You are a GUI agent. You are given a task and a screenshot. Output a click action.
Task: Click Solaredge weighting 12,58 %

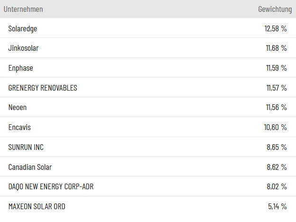point(276,28)
